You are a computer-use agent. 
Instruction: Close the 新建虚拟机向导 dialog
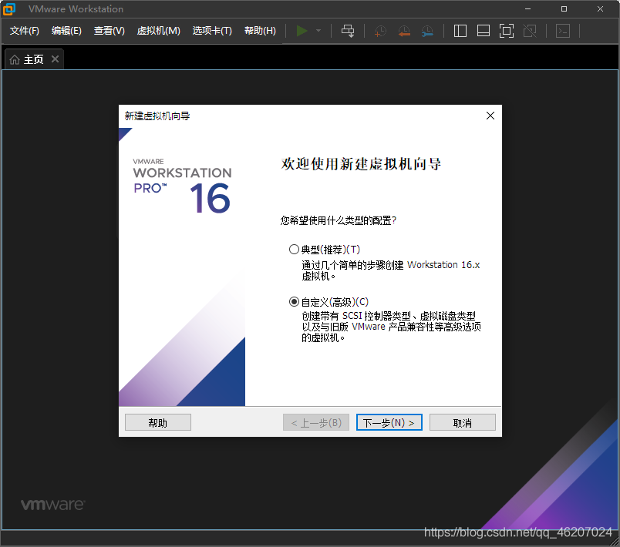click(490, 116)
